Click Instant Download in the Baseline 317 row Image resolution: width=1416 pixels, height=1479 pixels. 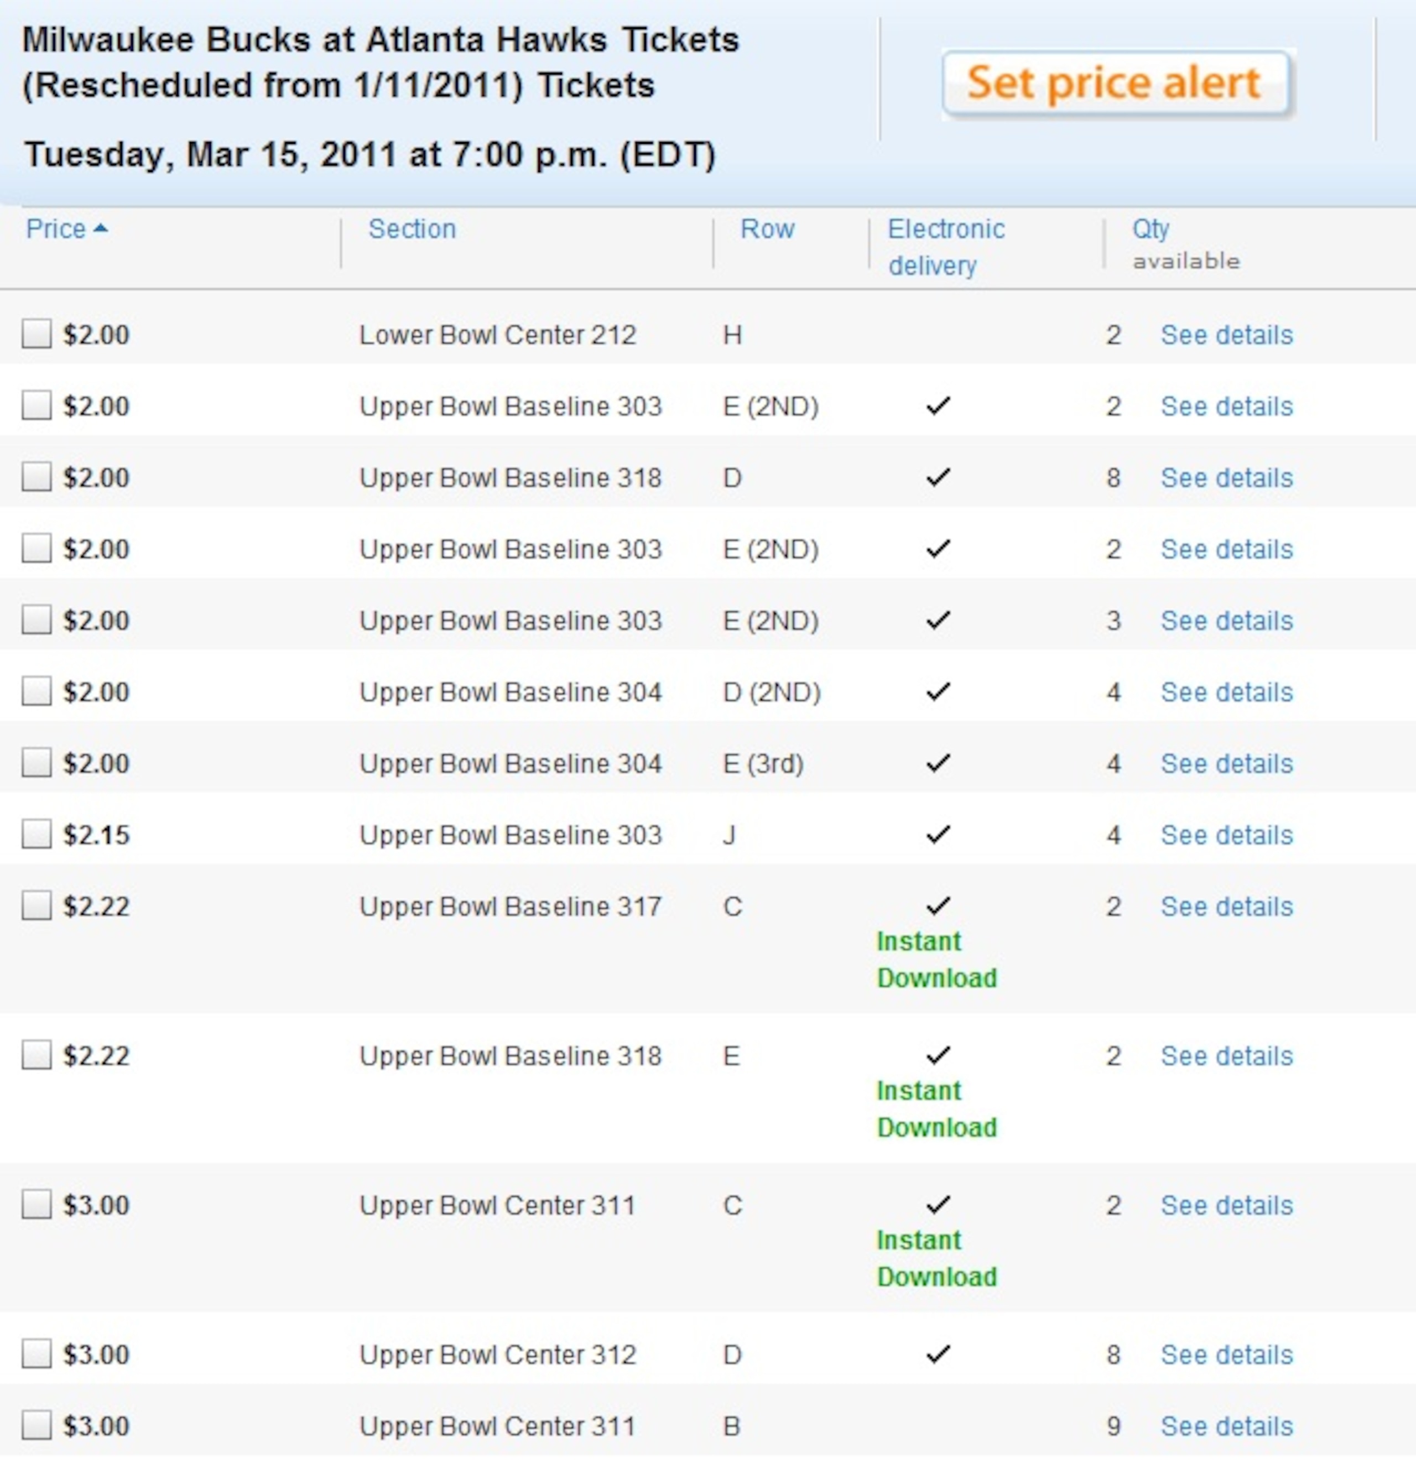(x=936, y=960)
